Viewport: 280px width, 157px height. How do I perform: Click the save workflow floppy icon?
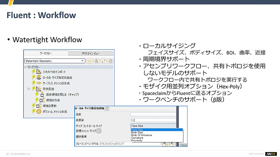click(97, 61)
